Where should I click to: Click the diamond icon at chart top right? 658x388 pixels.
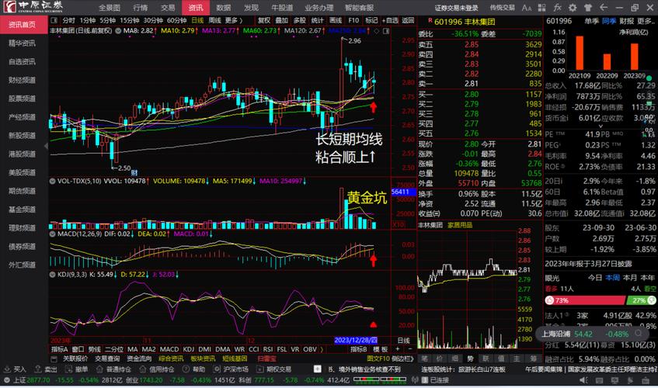pos(377,30)
